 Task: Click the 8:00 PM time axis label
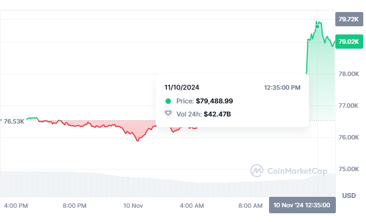(x=75, y=206)
